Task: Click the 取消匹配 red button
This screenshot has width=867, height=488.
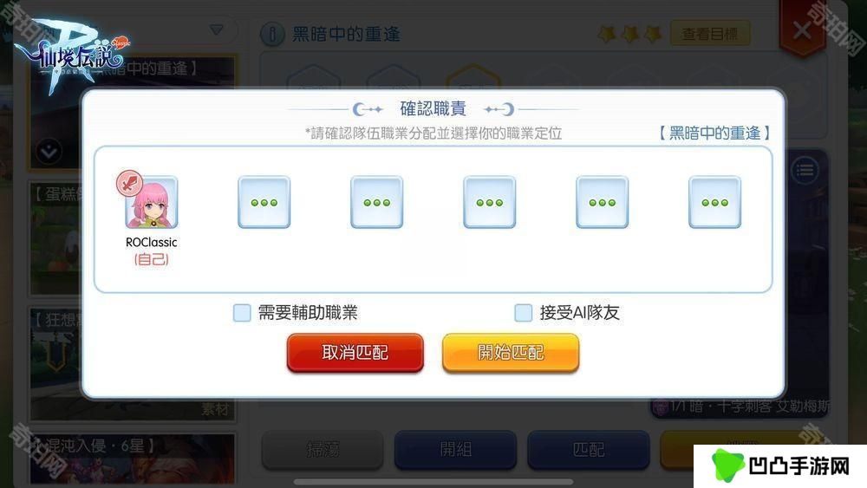Action: click(355, 353)
